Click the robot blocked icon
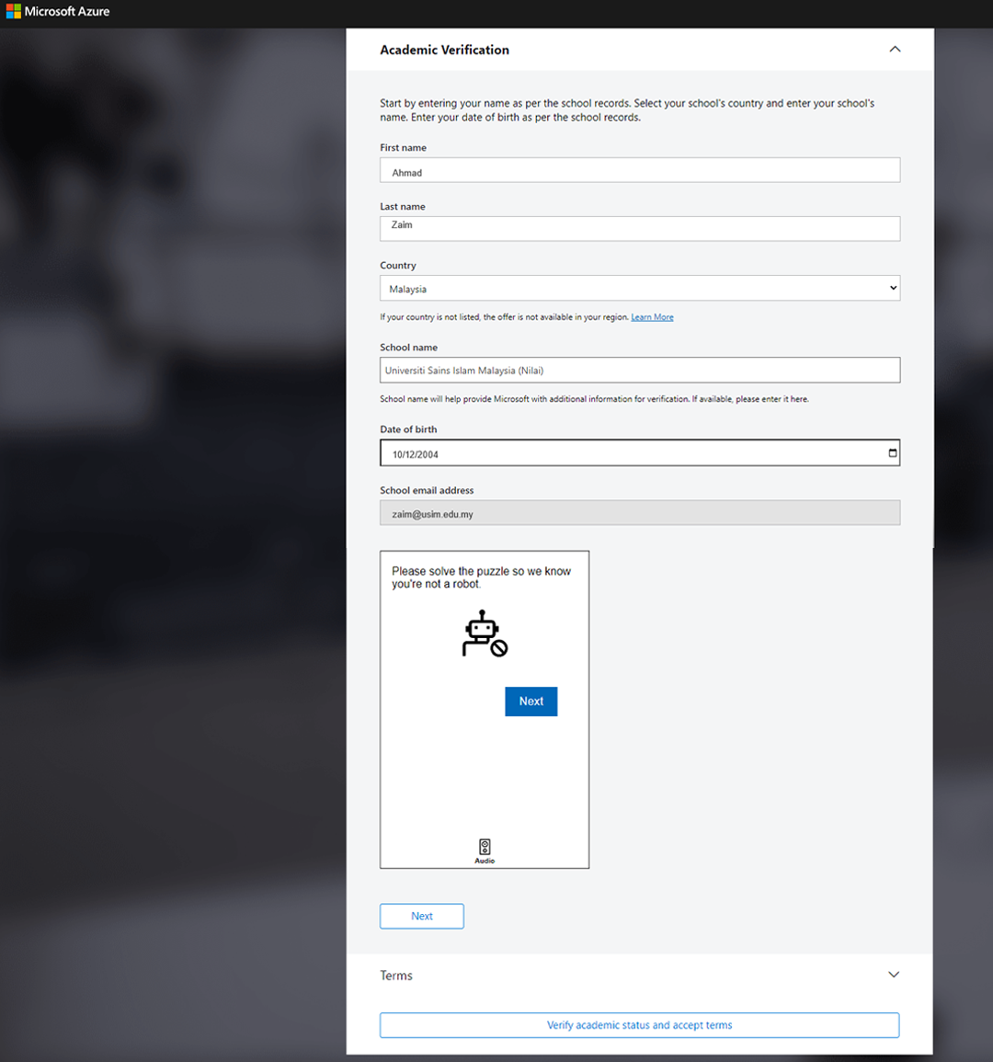 485,634
